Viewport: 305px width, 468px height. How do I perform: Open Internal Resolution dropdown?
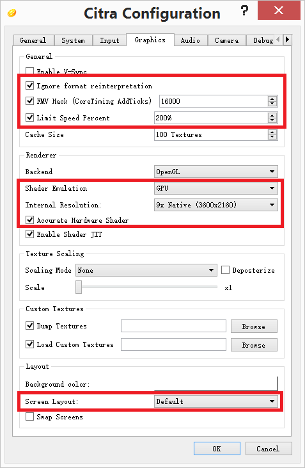[216, 205]
